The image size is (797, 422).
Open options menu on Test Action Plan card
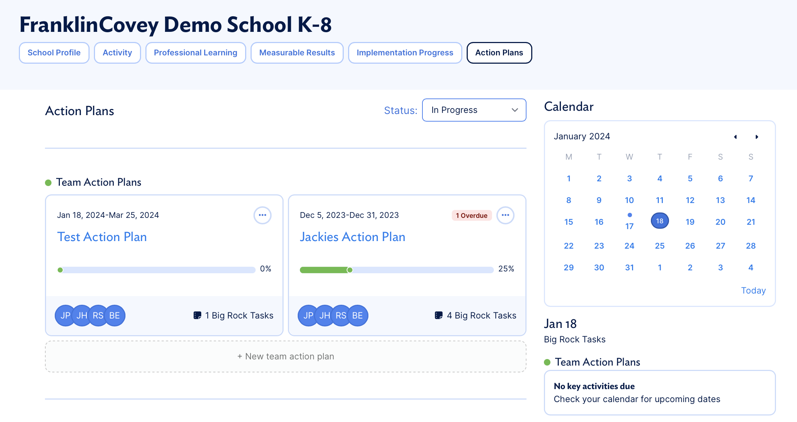(262, 215)
